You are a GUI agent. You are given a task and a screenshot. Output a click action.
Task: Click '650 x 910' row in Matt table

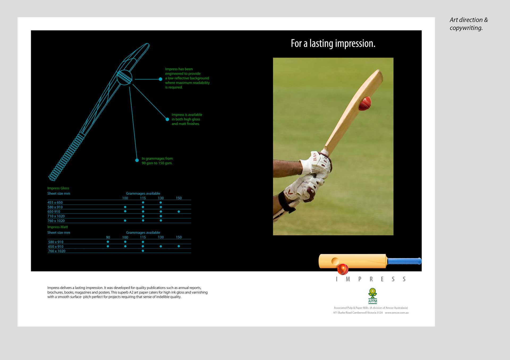pyautogui.click(x=119, y=246)
